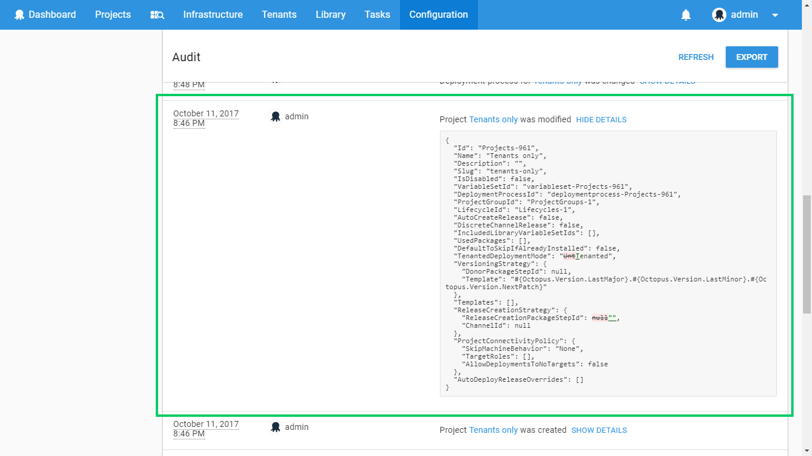Select the Configuration tab

tap(439, 15)
